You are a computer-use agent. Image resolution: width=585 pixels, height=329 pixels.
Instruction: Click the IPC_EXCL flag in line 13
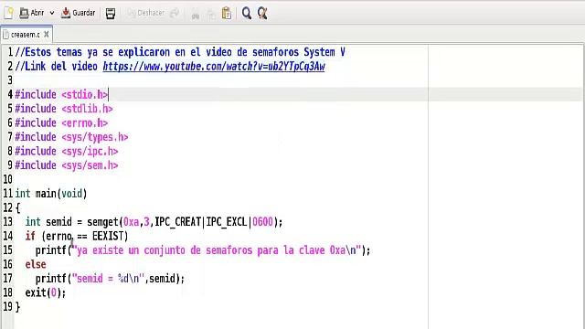pos(227,222)
